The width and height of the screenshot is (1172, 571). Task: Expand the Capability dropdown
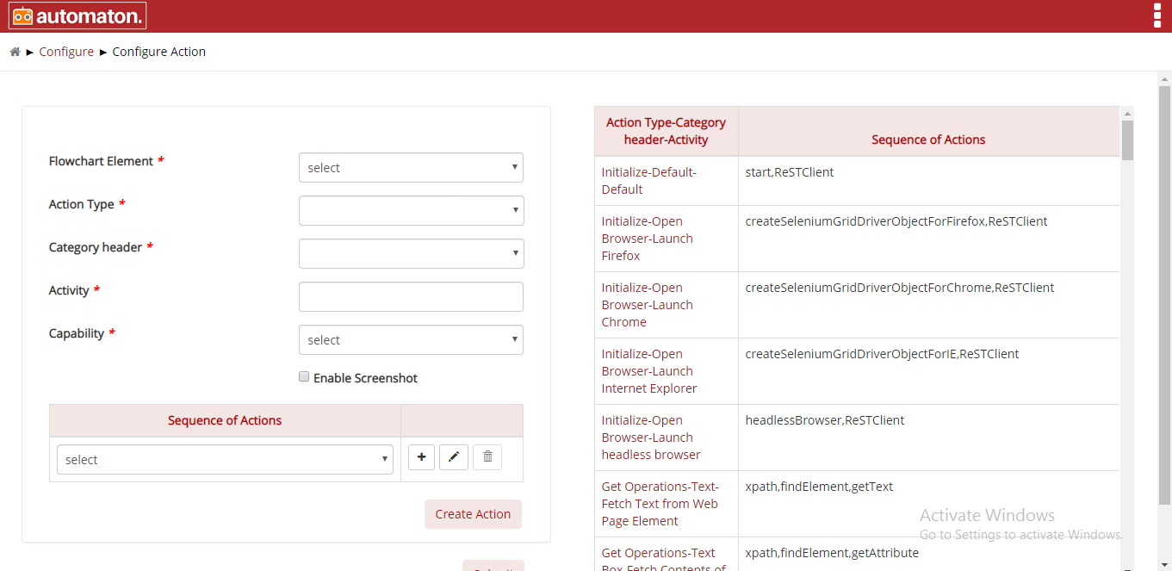click(411, 340)
